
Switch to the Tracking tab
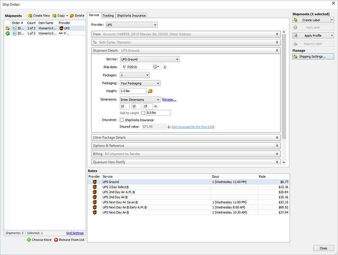coord(108,15)
